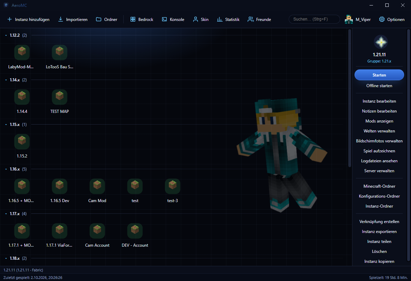411x281 pixels.
Task: Open the Optionen gear icon
Action: [x=382, y=20]
